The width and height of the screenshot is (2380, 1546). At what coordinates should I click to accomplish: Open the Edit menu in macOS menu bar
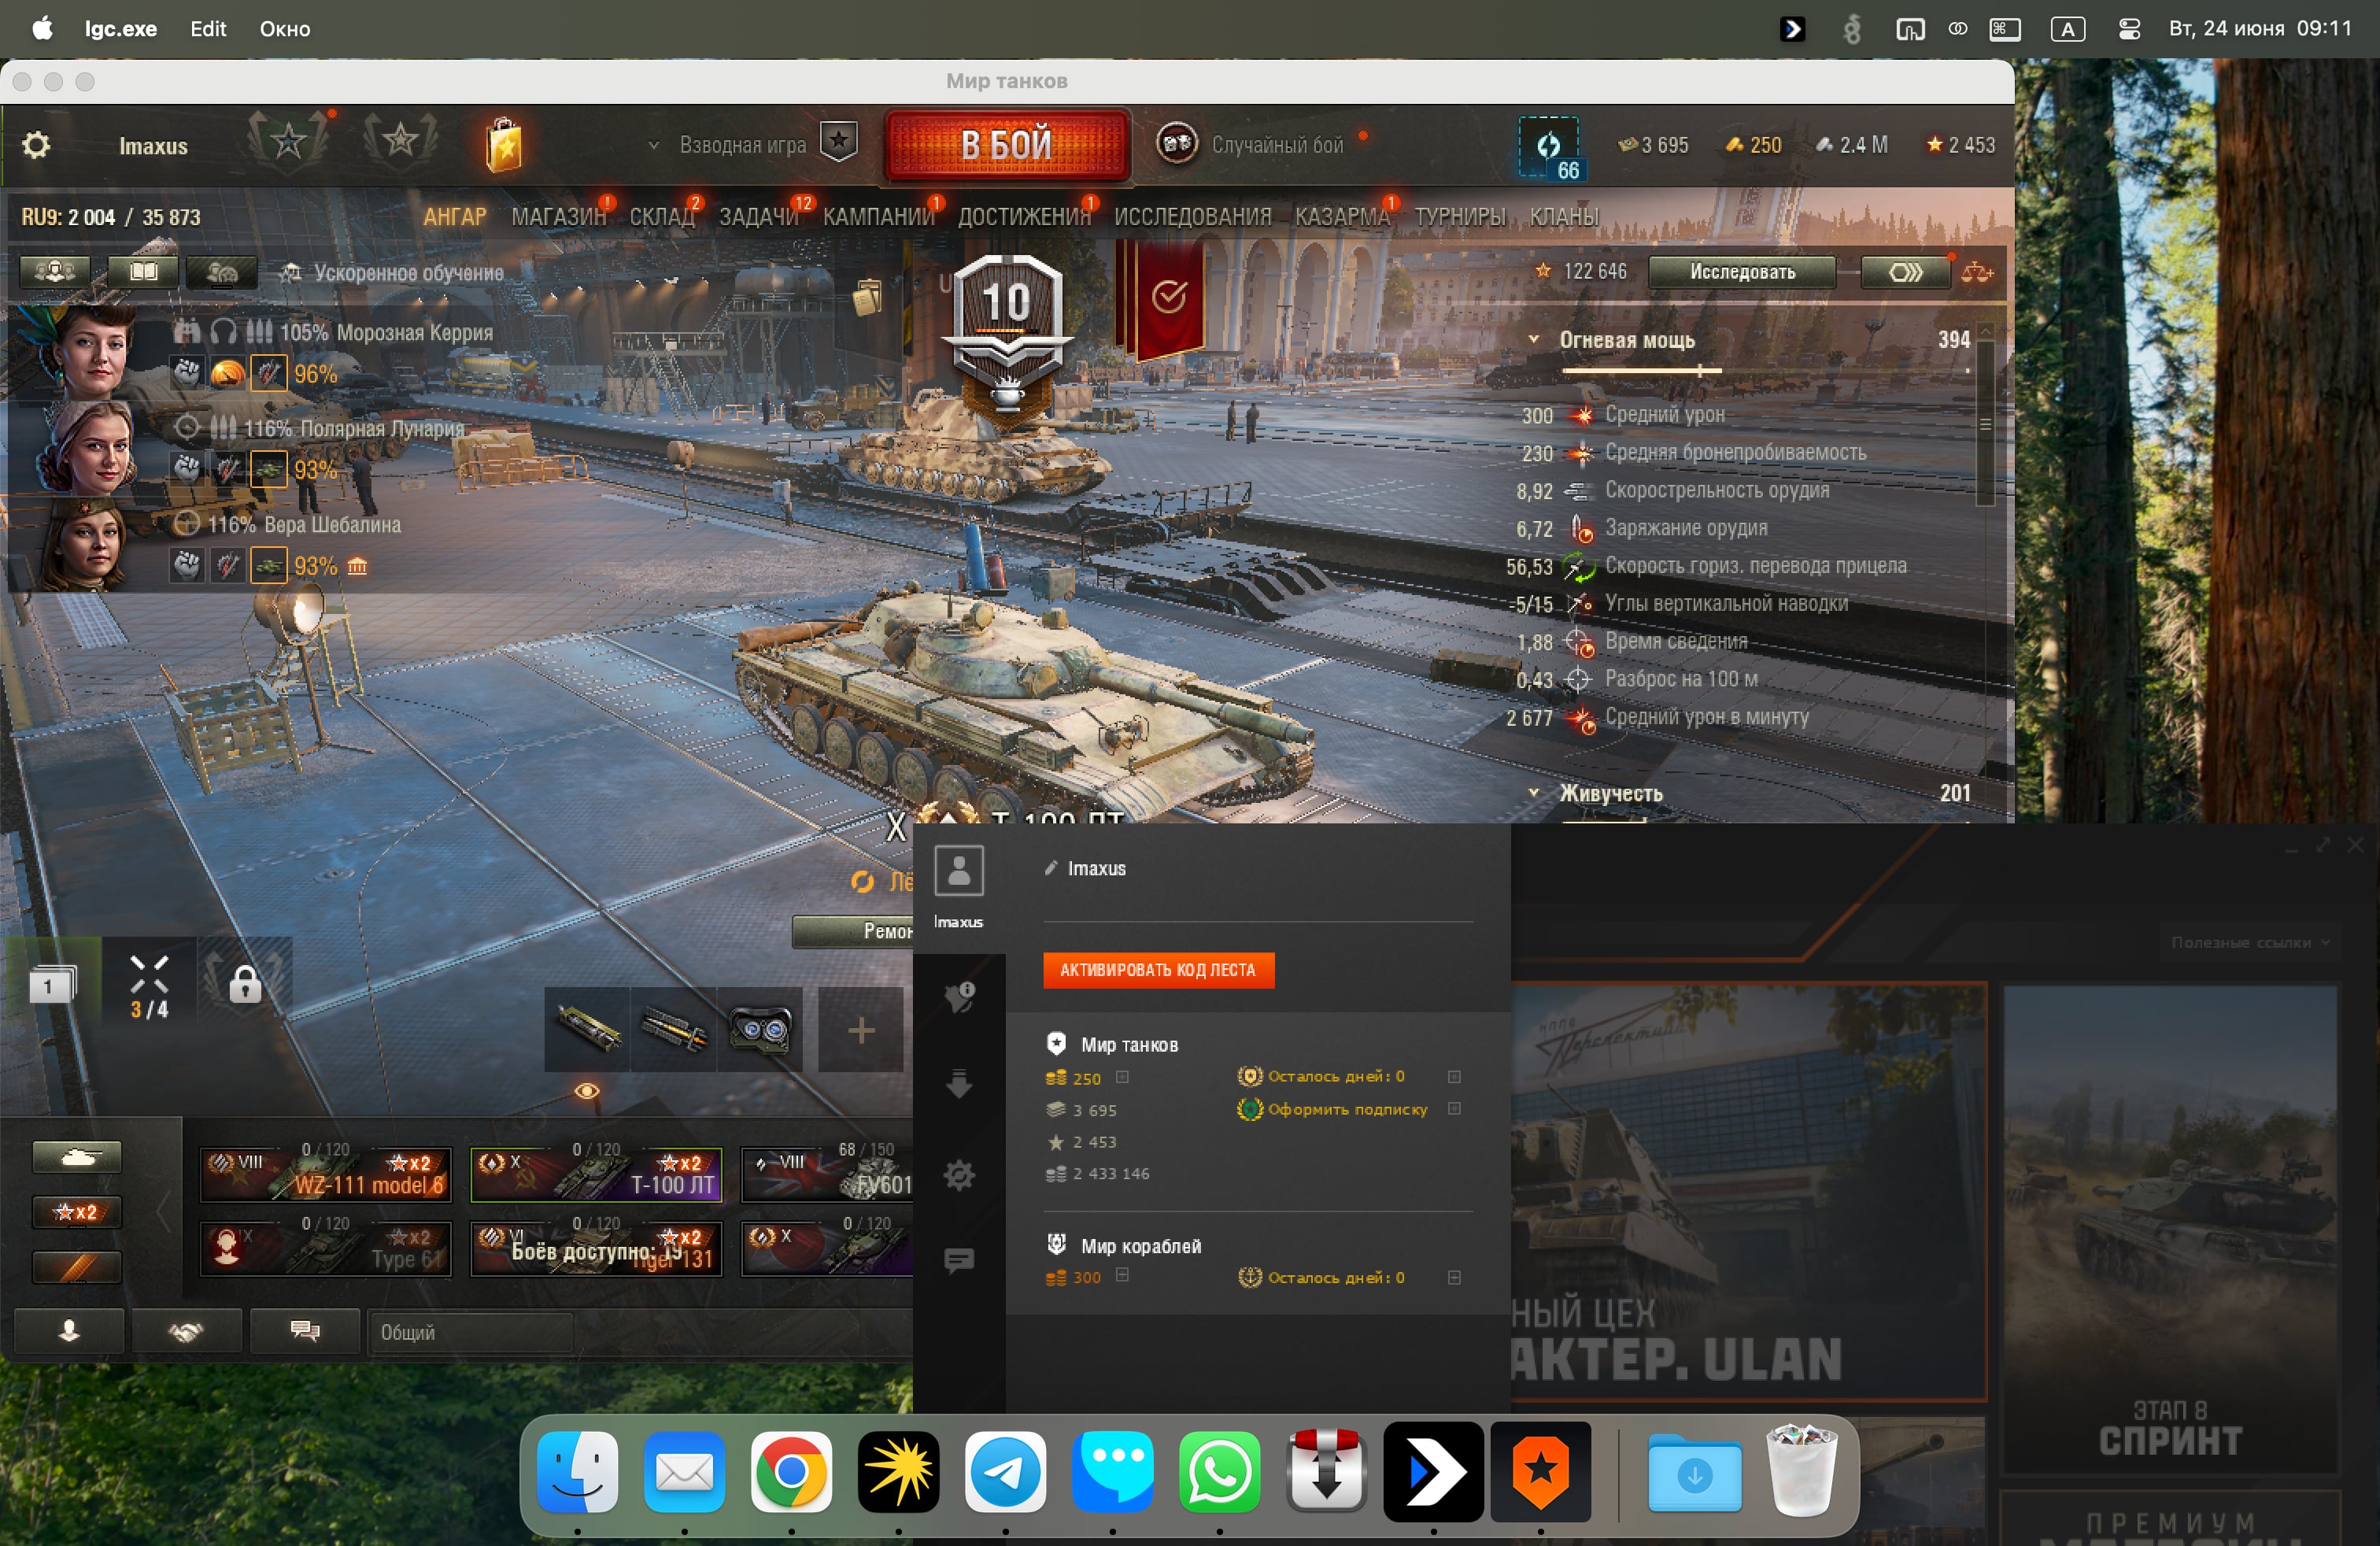coord(208,29)
